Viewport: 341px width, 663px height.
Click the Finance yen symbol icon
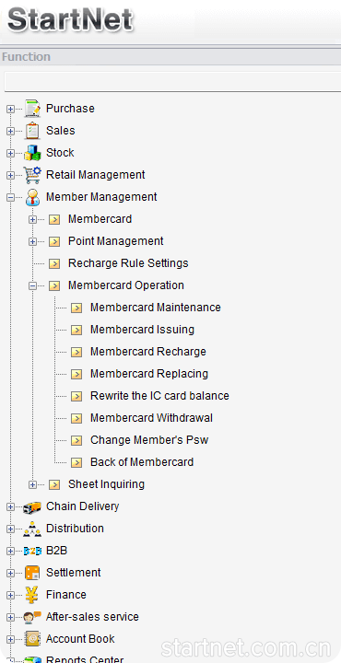click(32, 595)
